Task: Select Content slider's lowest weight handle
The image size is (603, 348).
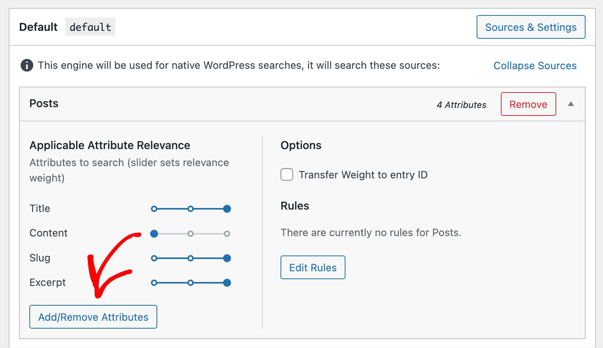Action: 154,234
